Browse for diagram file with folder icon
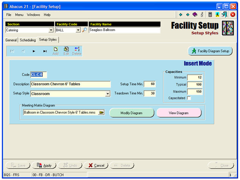Image resolution: width=240 pixels, height=180 pixels. pos(101,112)
